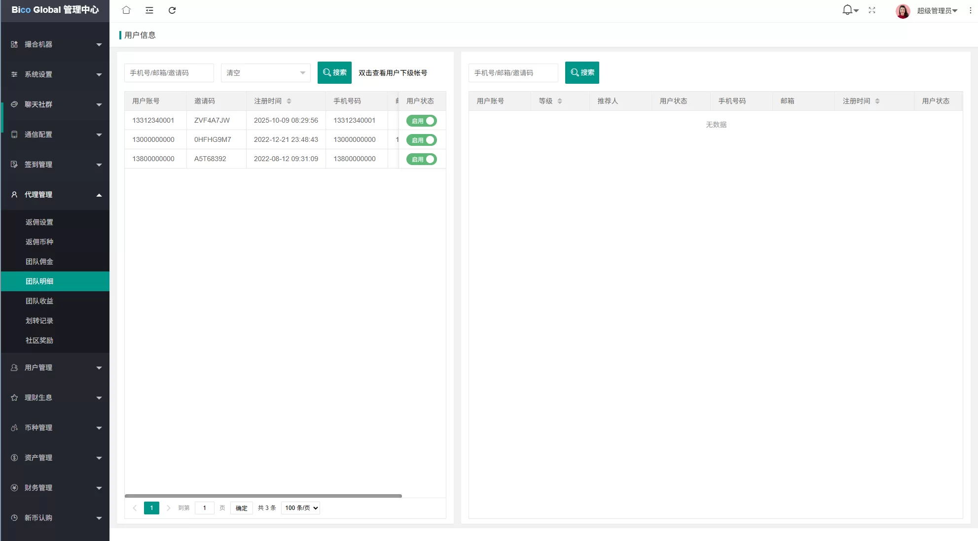
Task: Open the vertical three-dot more menu
Action: click(970, 10)
